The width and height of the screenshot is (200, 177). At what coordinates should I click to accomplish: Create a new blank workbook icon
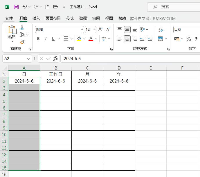click(47, 7)
